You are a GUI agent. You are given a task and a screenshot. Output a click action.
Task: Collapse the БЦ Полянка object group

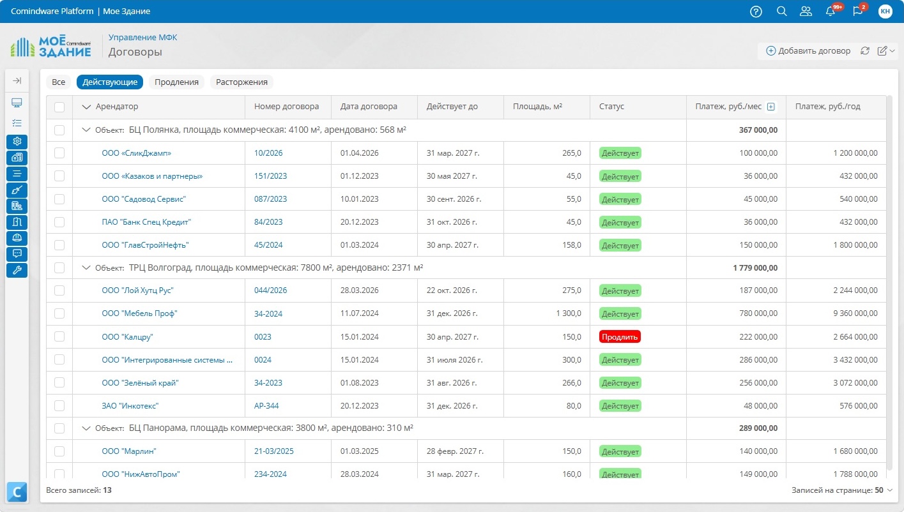[x=86, y=130]
